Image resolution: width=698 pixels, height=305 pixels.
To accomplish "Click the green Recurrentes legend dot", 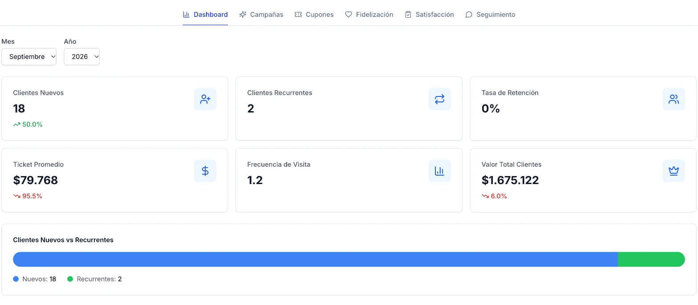I will (70, 279).
